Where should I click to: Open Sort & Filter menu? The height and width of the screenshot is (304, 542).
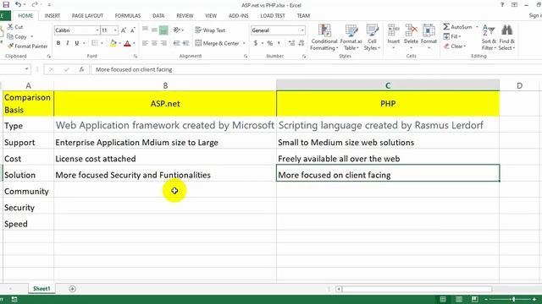click(x=489, y=37)
